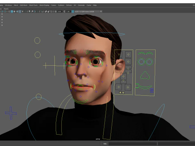
Task: Click the bottom left diamond slider box in the rig panel
Action: tap(119, 87)
